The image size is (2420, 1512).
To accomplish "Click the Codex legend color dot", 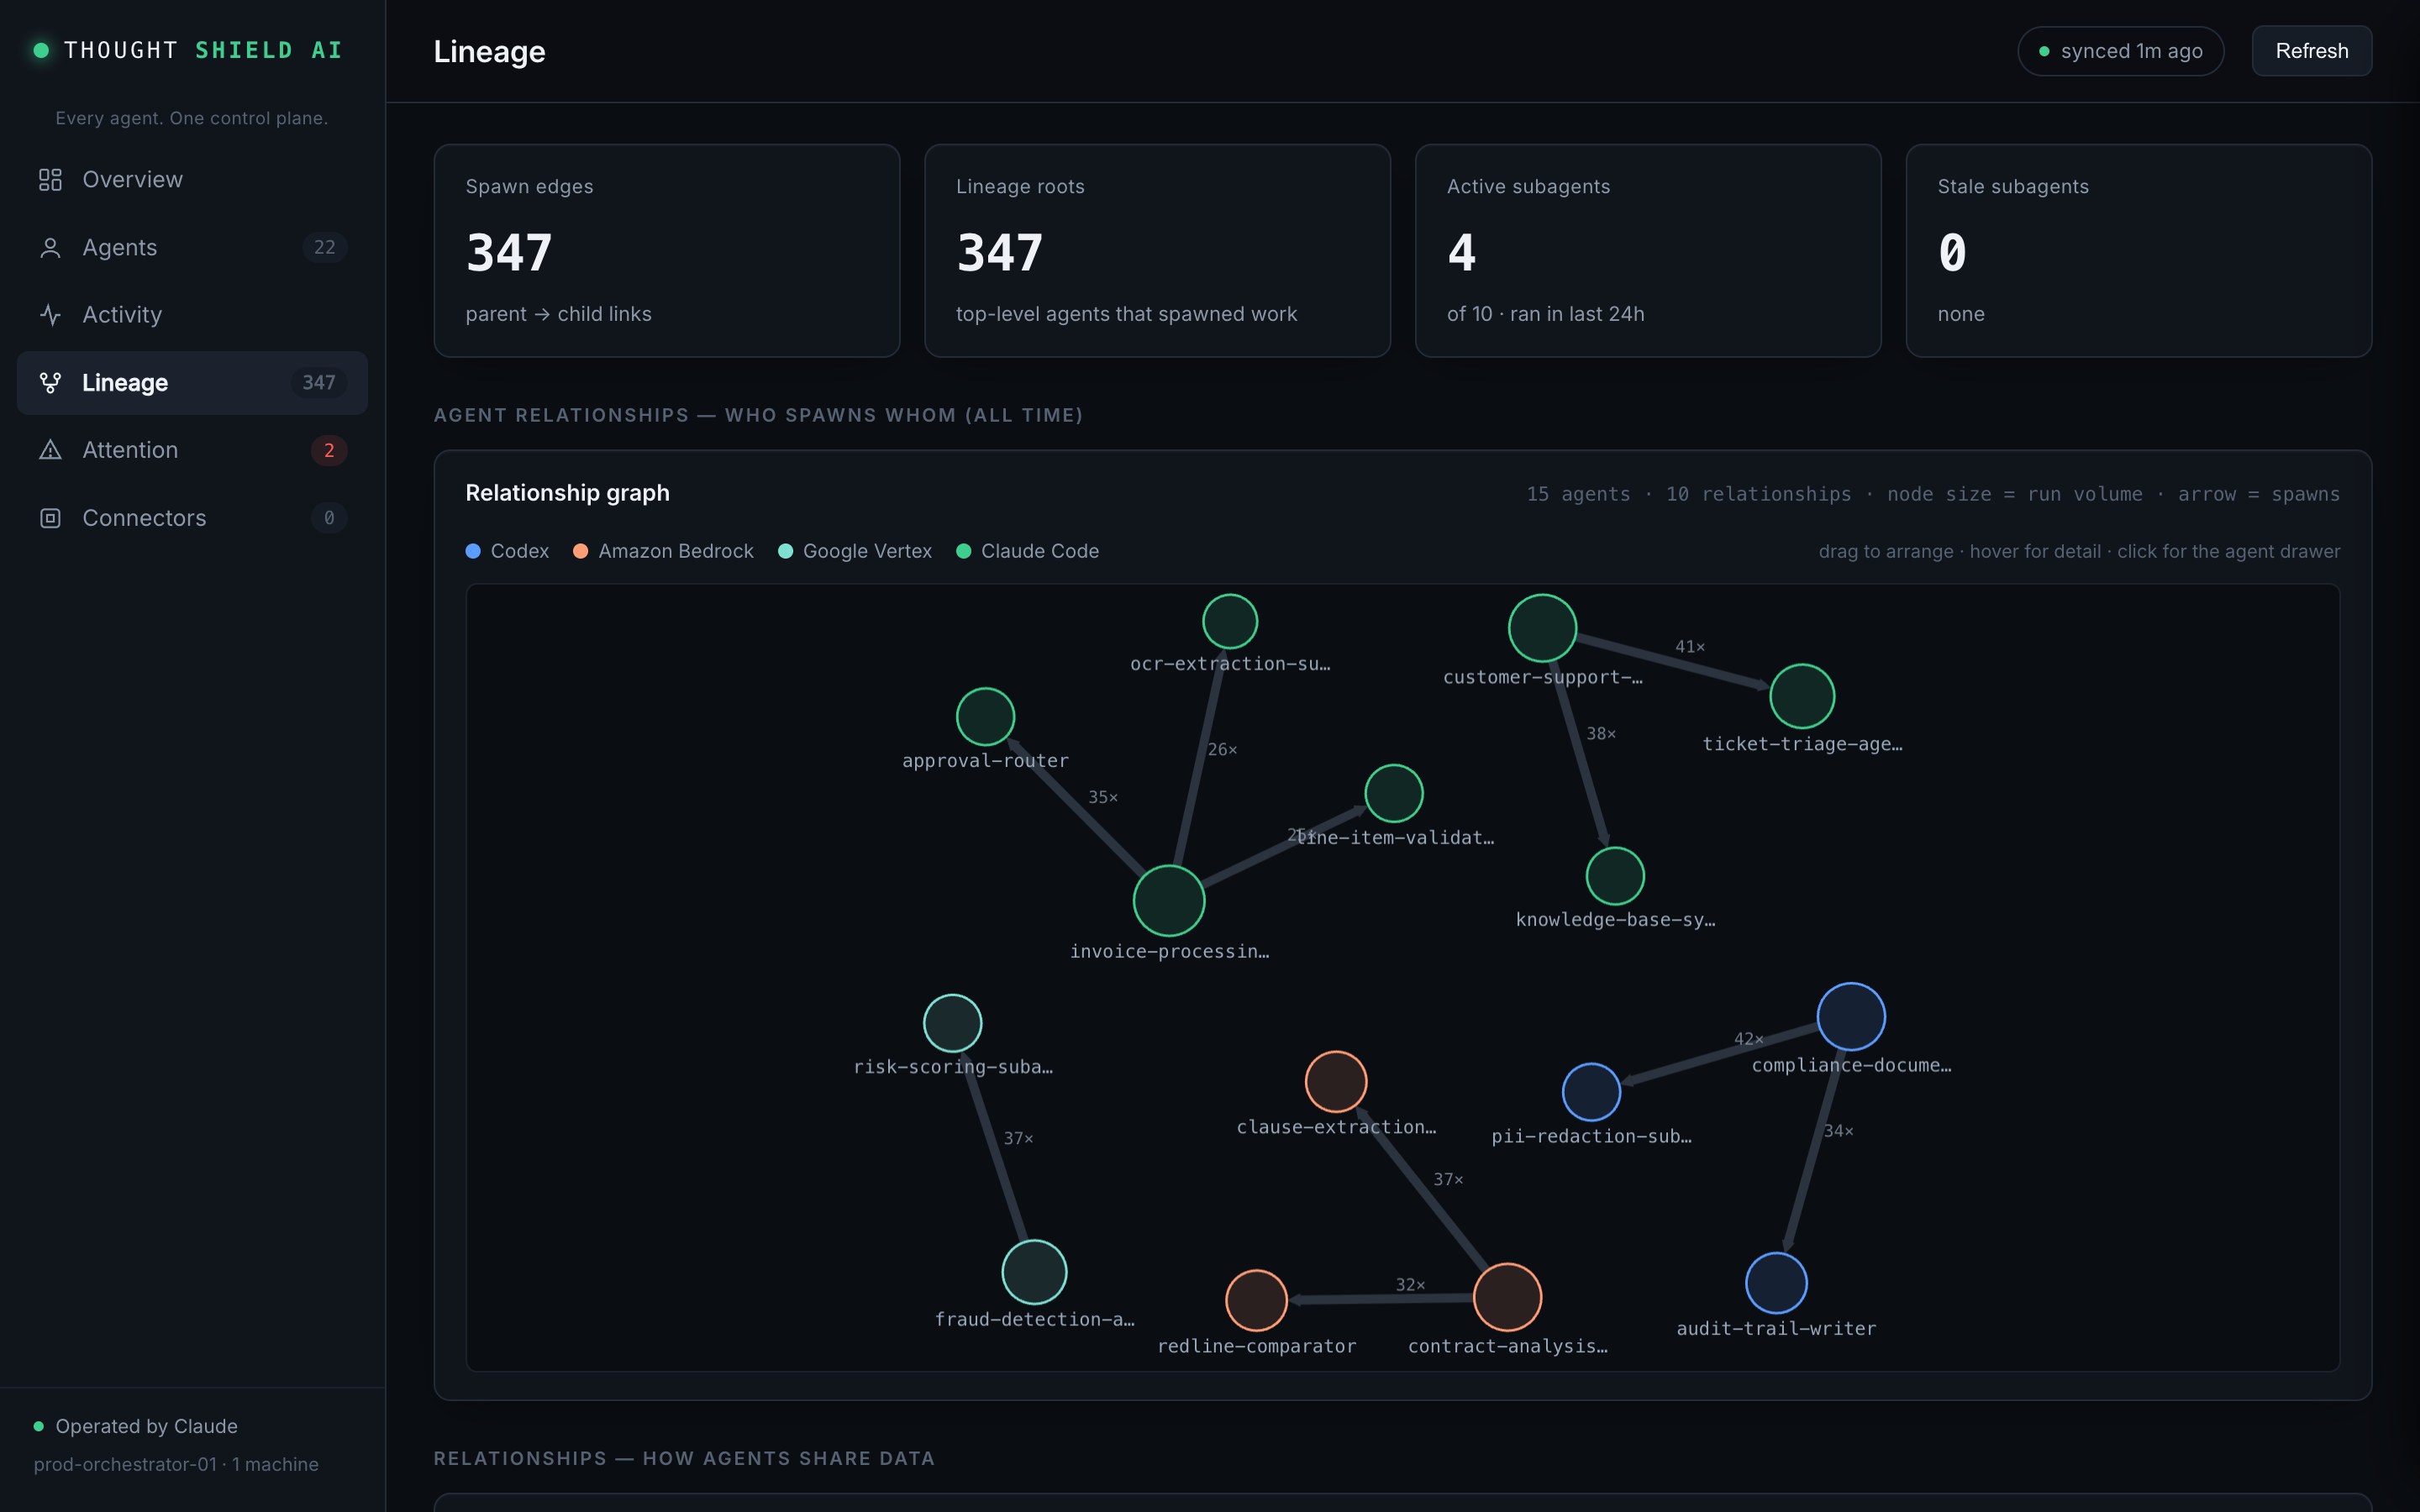I will [x=473, y=551].
